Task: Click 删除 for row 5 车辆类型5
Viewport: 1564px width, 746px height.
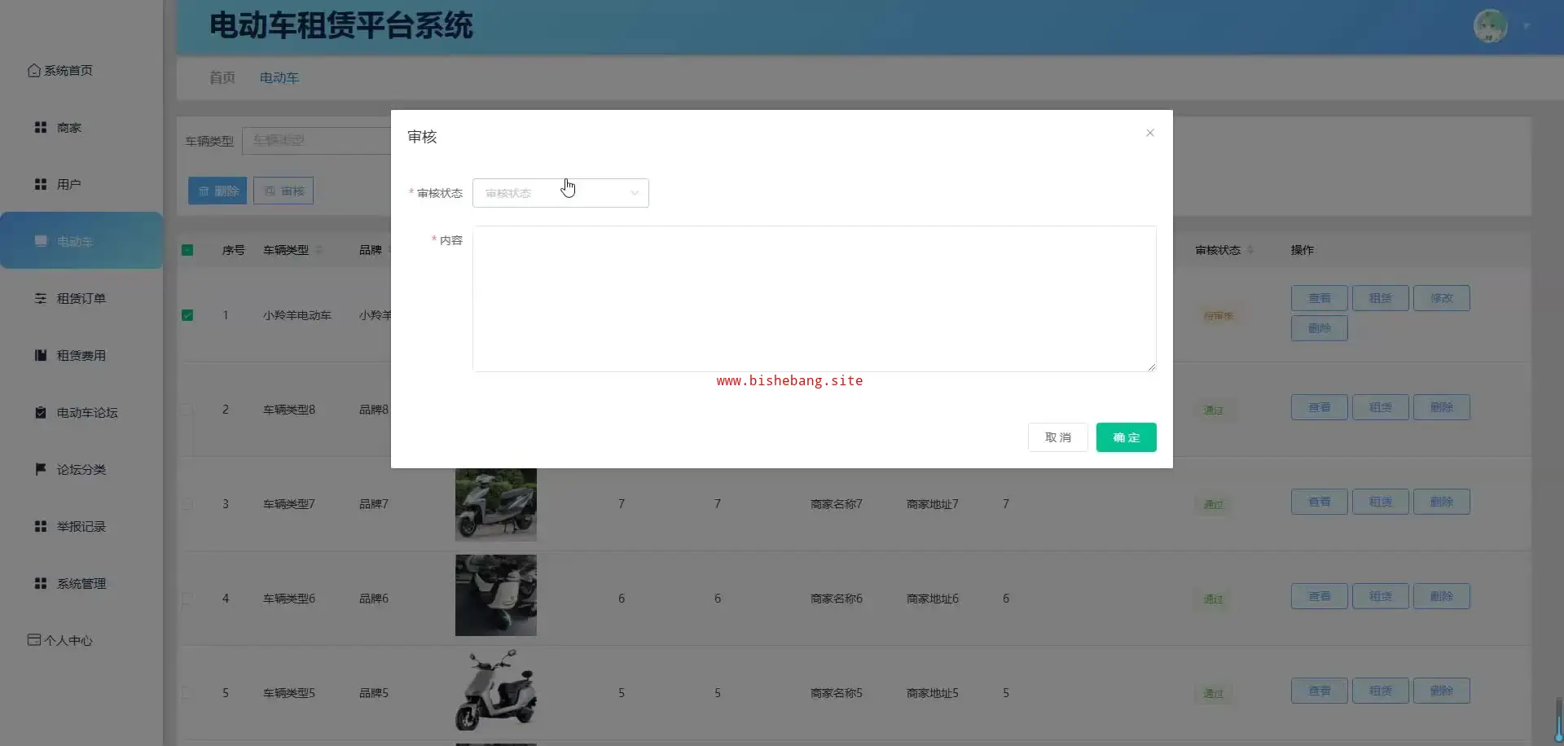Action: coord(1442,691)
